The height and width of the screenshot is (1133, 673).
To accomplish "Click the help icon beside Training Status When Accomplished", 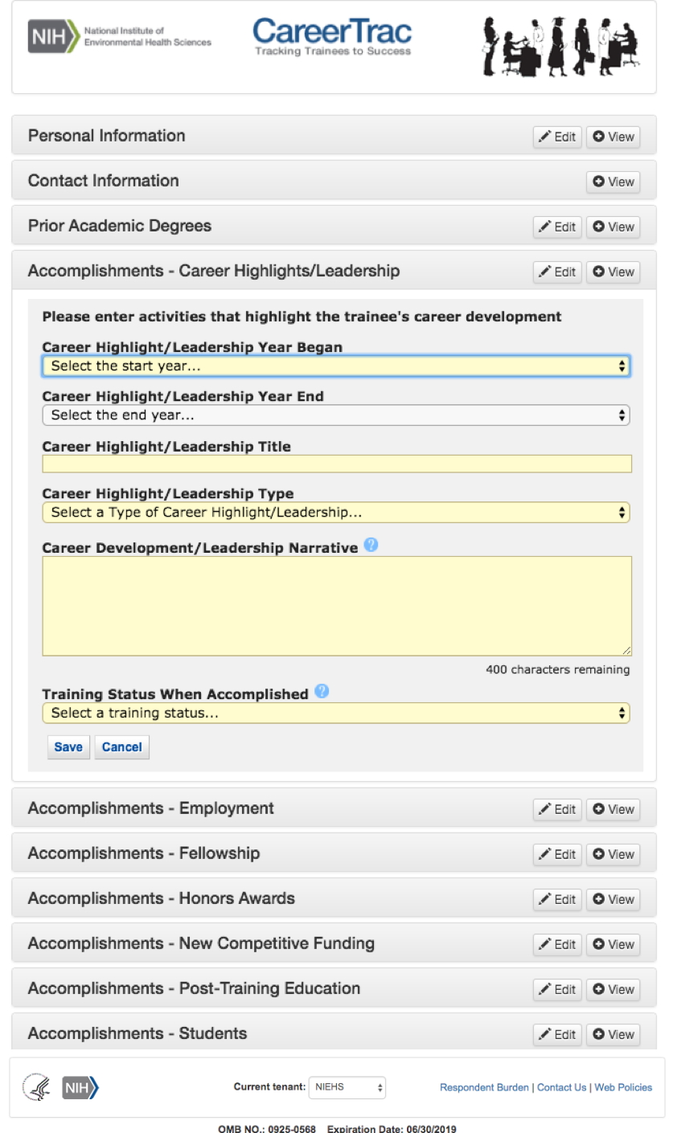I will point(322,692).
